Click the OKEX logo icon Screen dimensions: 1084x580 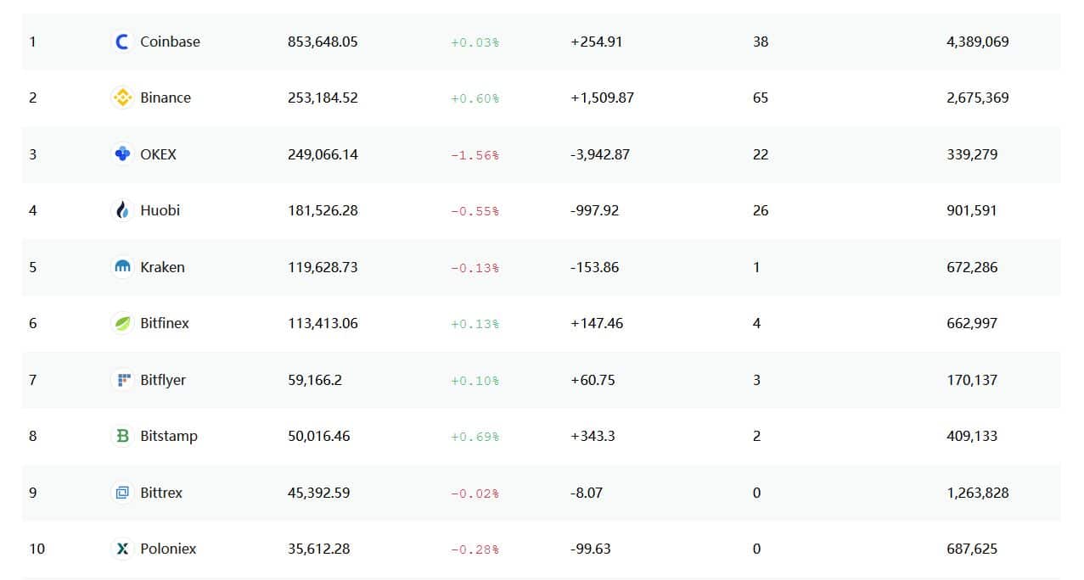pos(122,154)
